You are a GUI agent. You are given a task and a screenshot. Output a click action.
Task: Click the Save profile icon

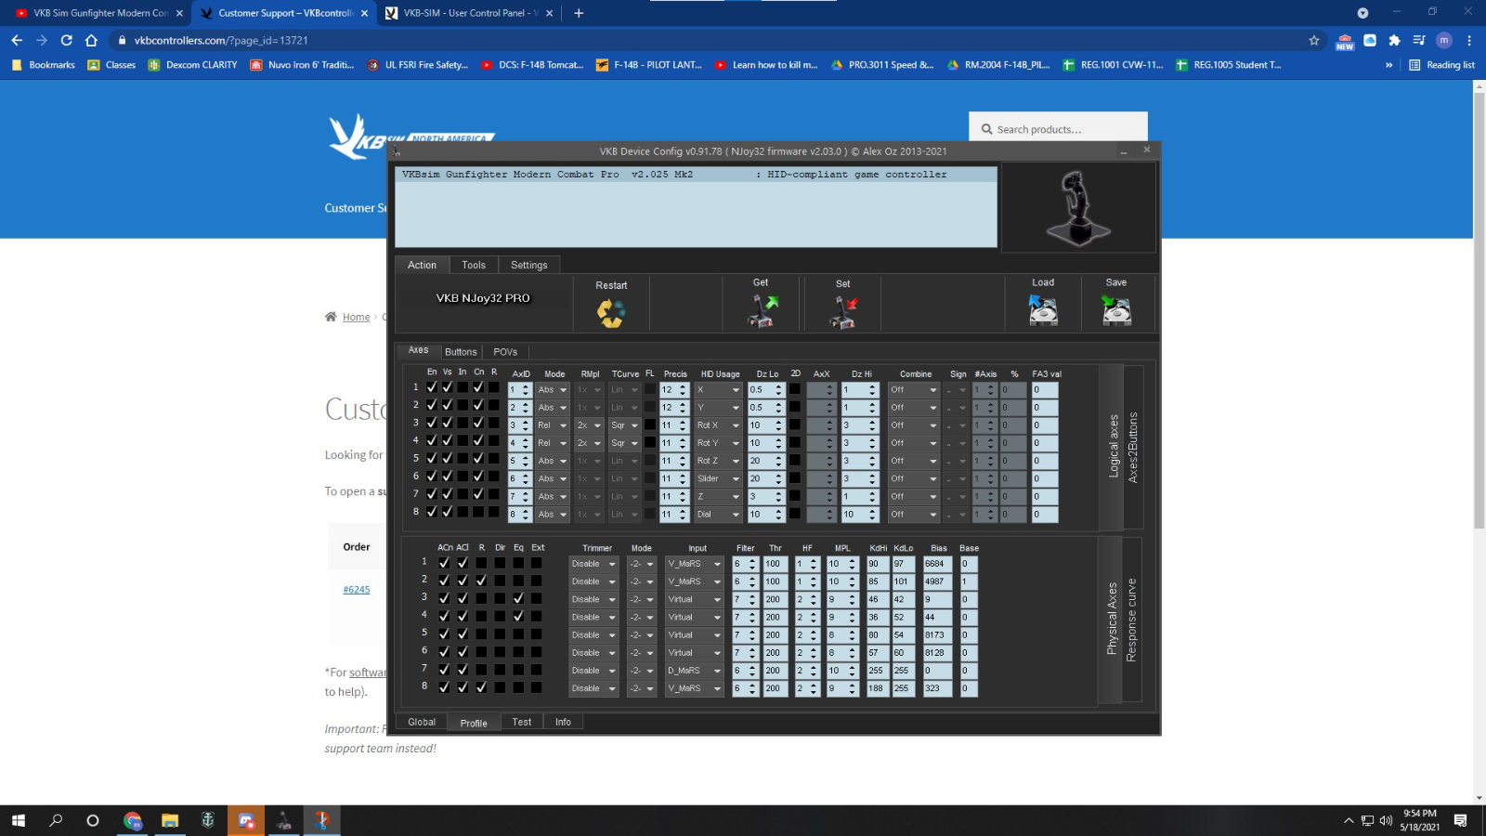click(x=1116, y=310)
